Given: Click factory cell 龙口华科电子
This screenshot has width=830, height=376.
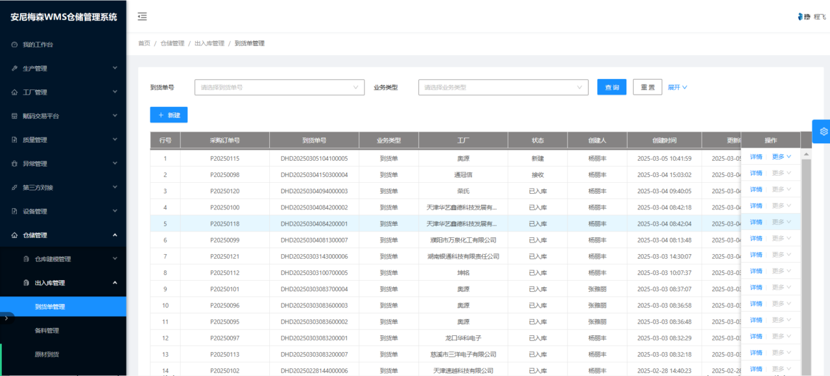Looking at the screenshot, I should [464, 338].
